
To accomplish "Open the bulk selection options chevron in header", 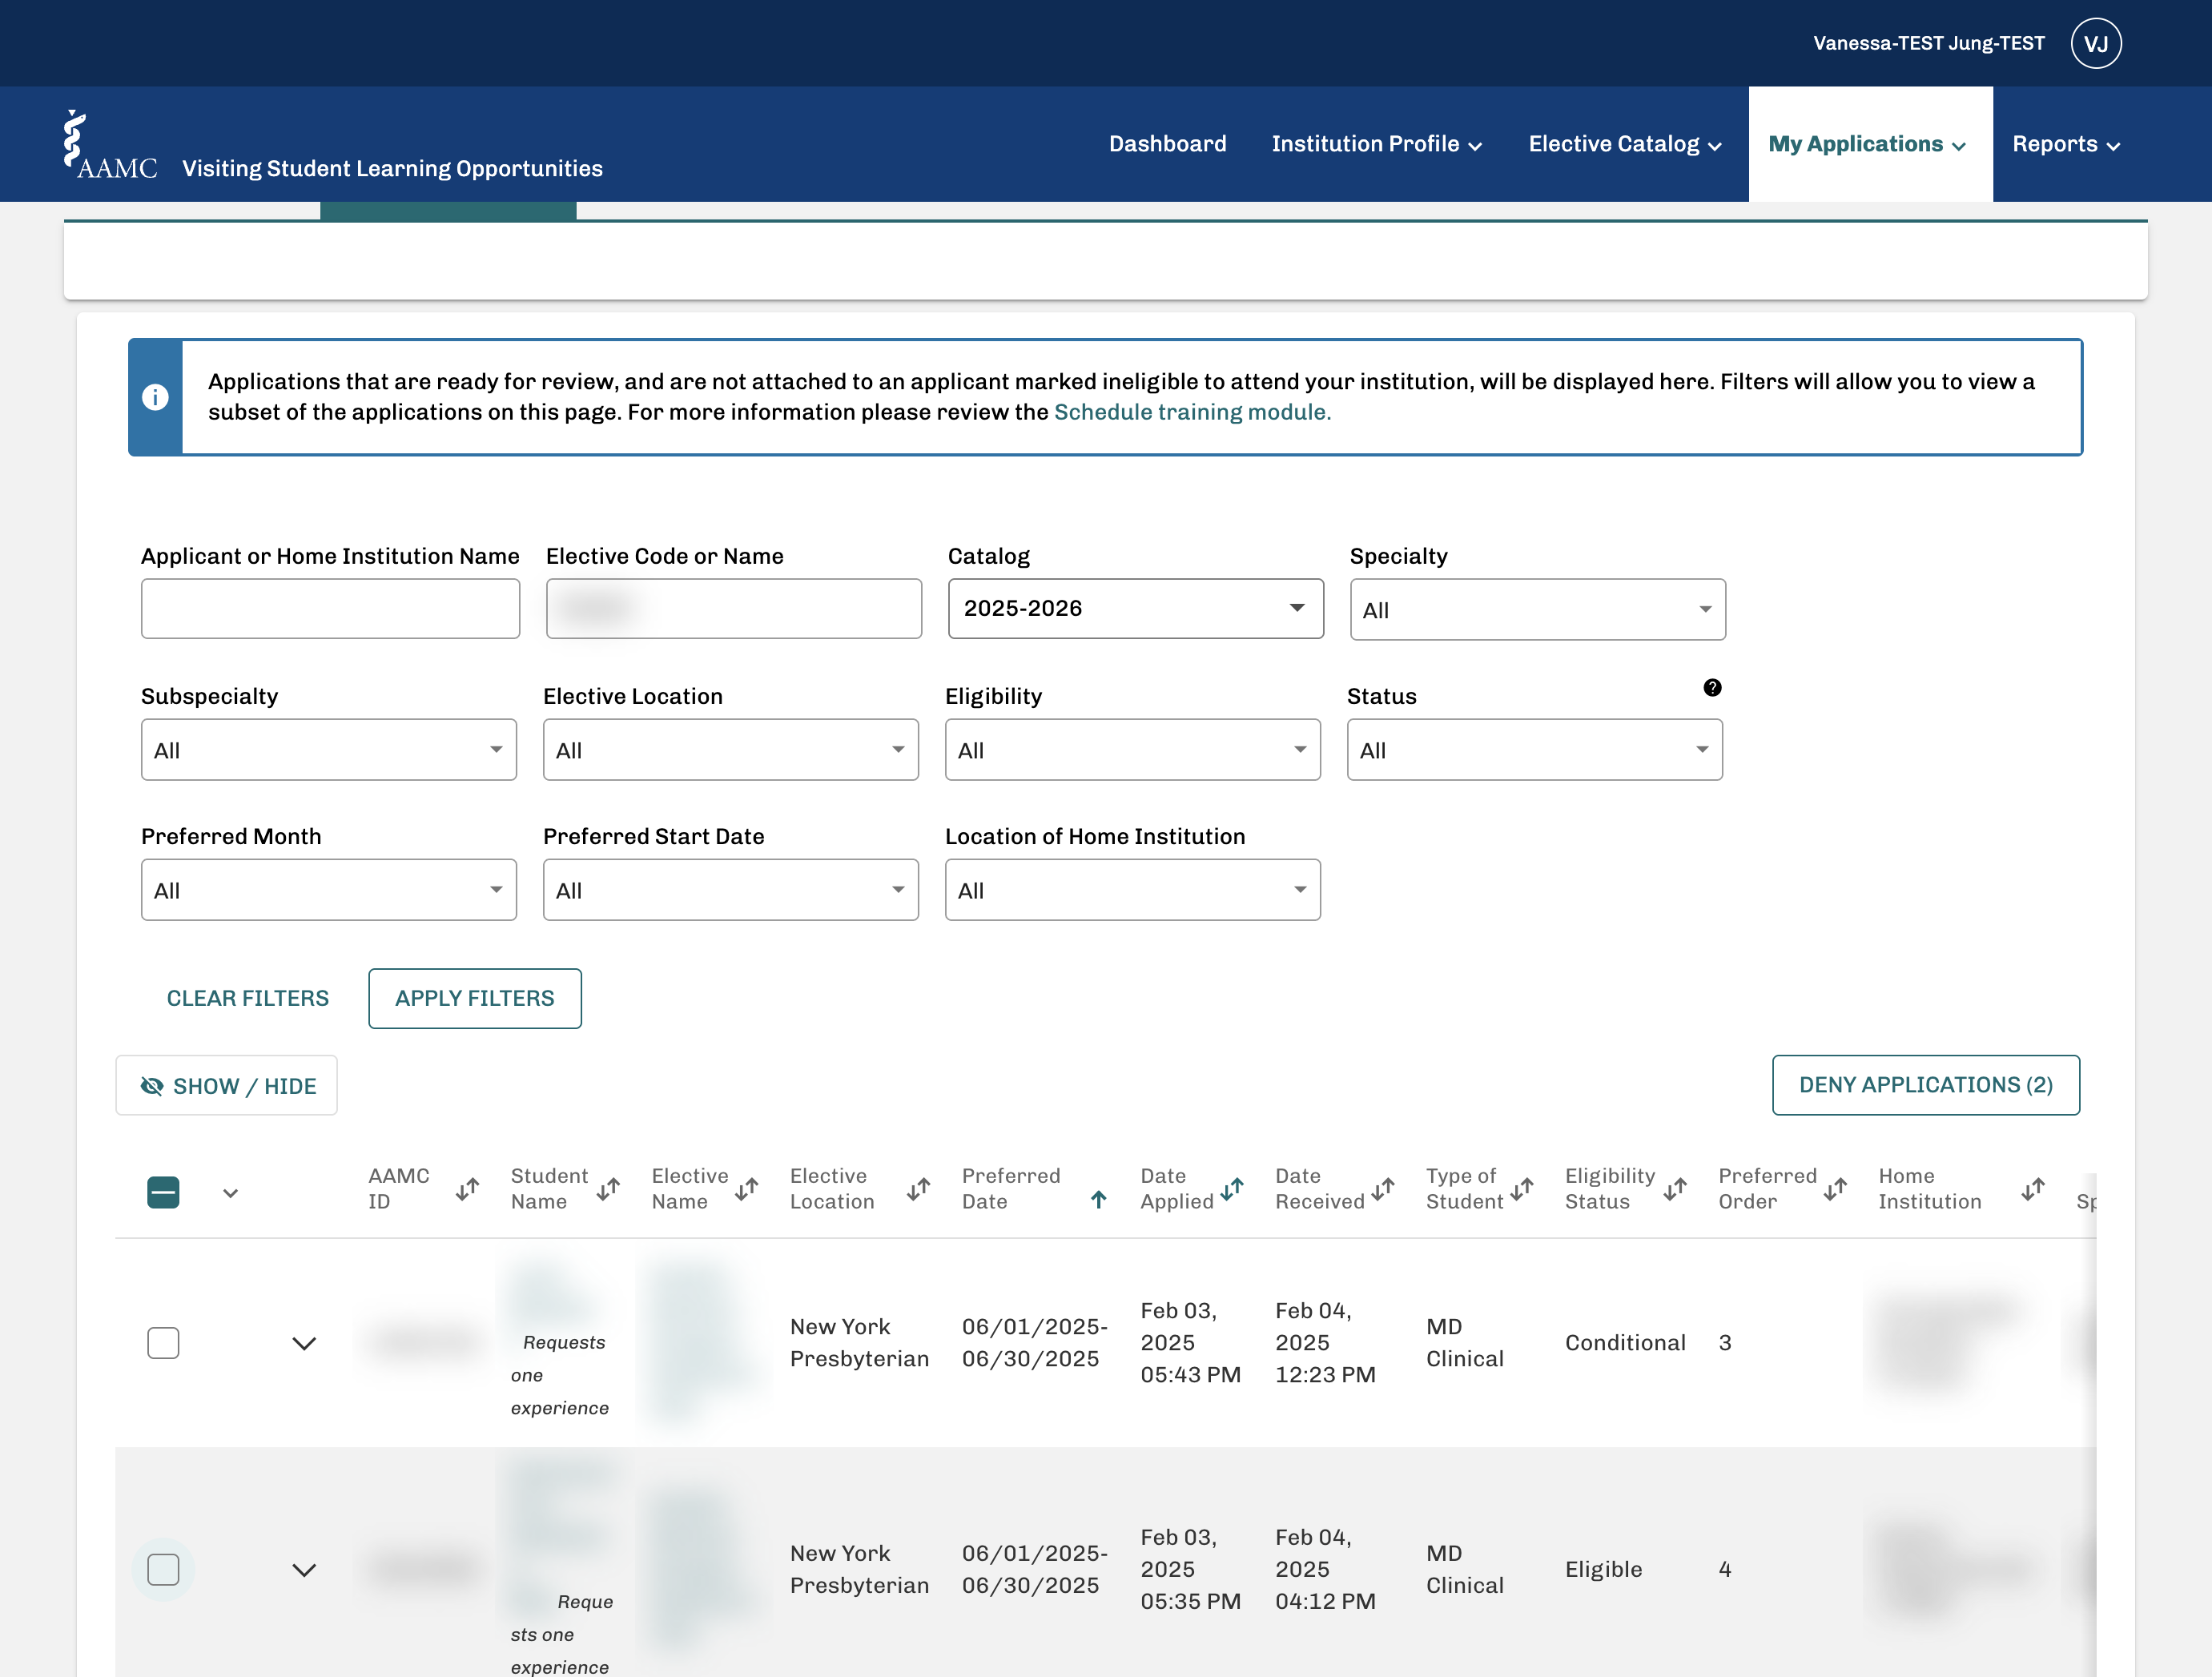I will (231, 1193).
